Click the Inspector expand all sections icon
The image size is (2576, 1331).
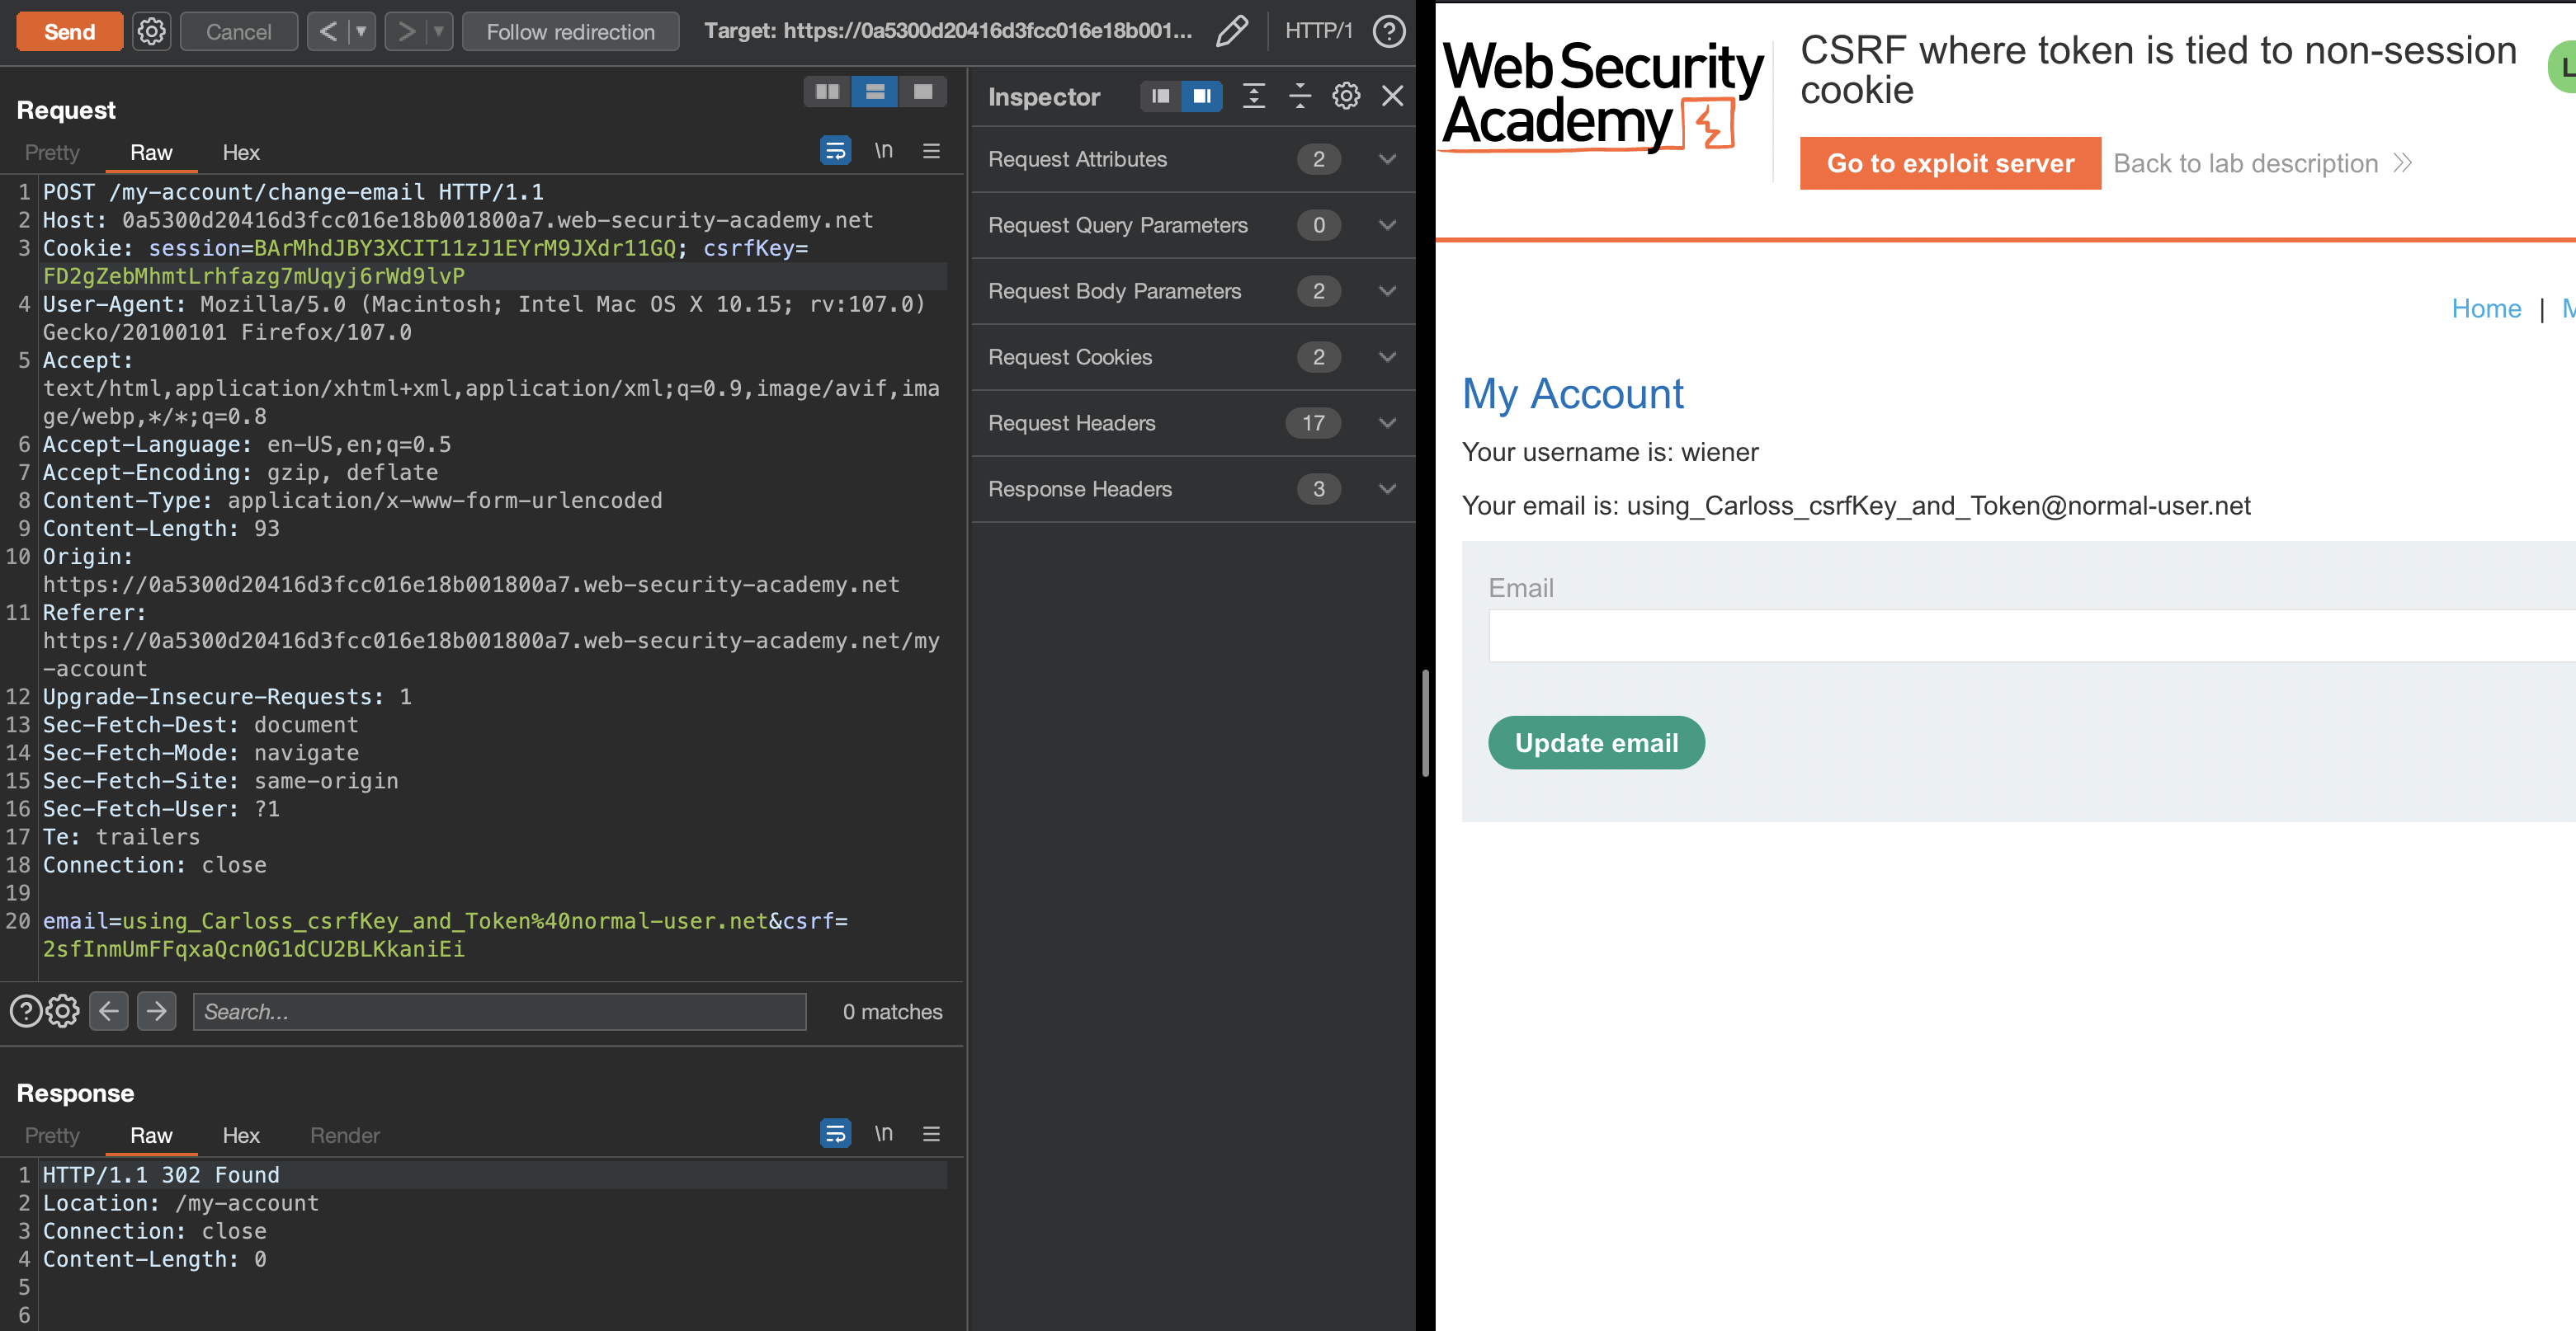pyautogui.click(x=1253, y=96)
